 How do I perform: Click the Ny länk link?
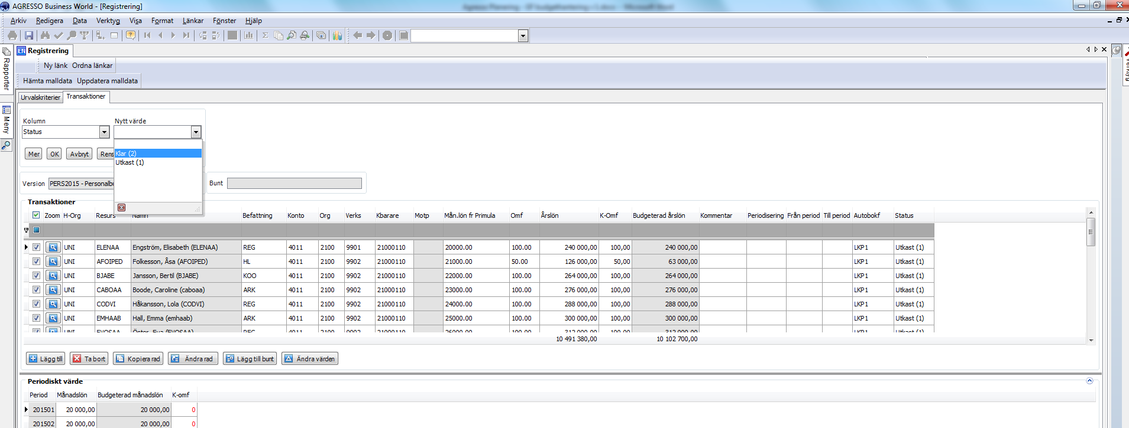tap(56, 66)
